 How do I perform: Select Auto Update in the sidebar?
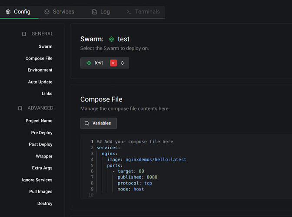40,82
